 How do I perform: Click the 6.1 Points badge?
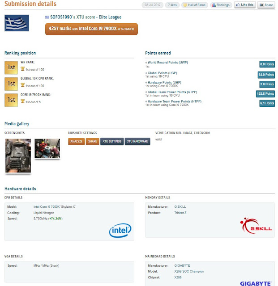[x=267, y=103]
